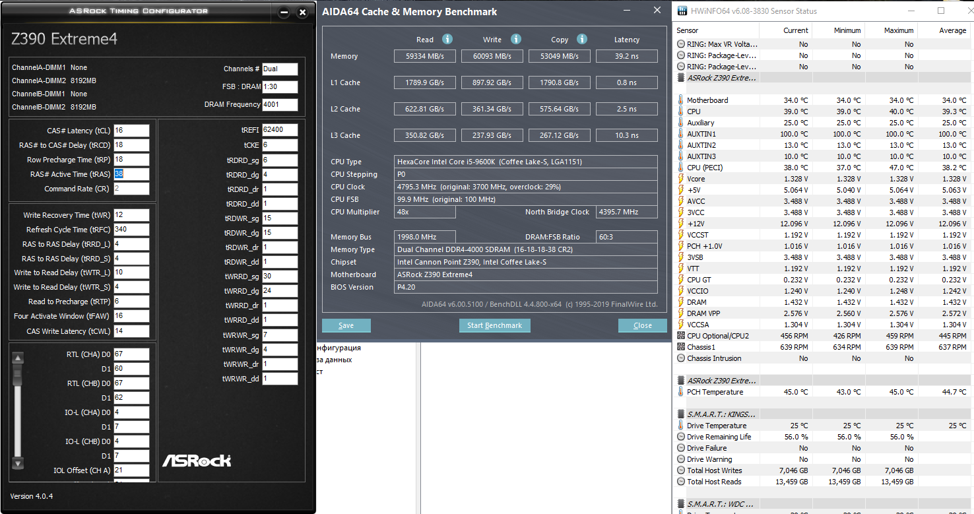The width and height of the screenshot is (974, 514).
Task: Click the round icon beside Drive Failure
Action: tap(681, 448)
